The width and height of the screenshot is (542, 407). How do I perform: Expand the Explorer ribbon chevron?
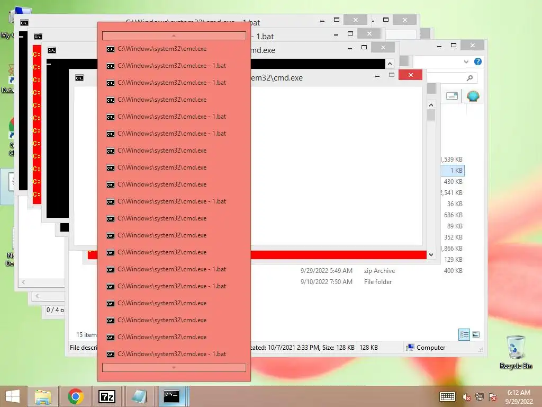coord(466,61)
